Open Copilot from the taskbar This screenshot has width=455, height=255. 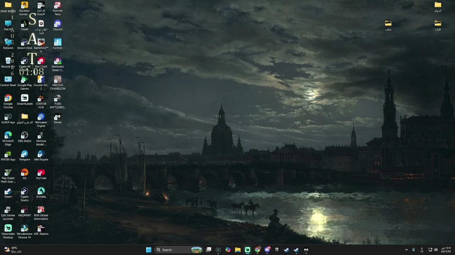(x=228, y=250)
